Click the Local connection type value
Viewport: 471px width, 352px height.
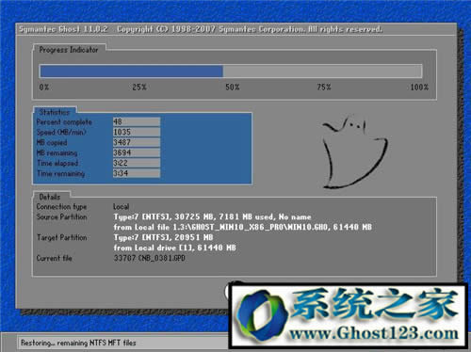[x=122, y=207]
